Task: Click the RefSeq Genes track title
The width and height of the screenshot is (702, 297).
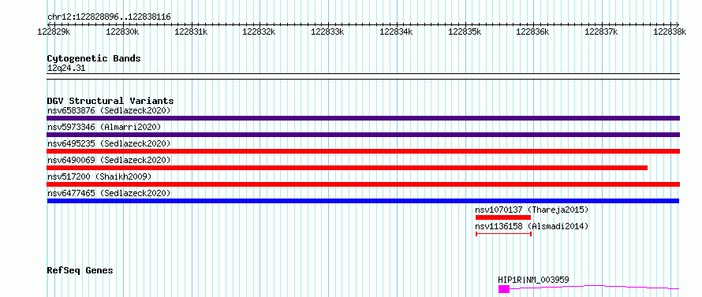Action: tap(80, 271)
